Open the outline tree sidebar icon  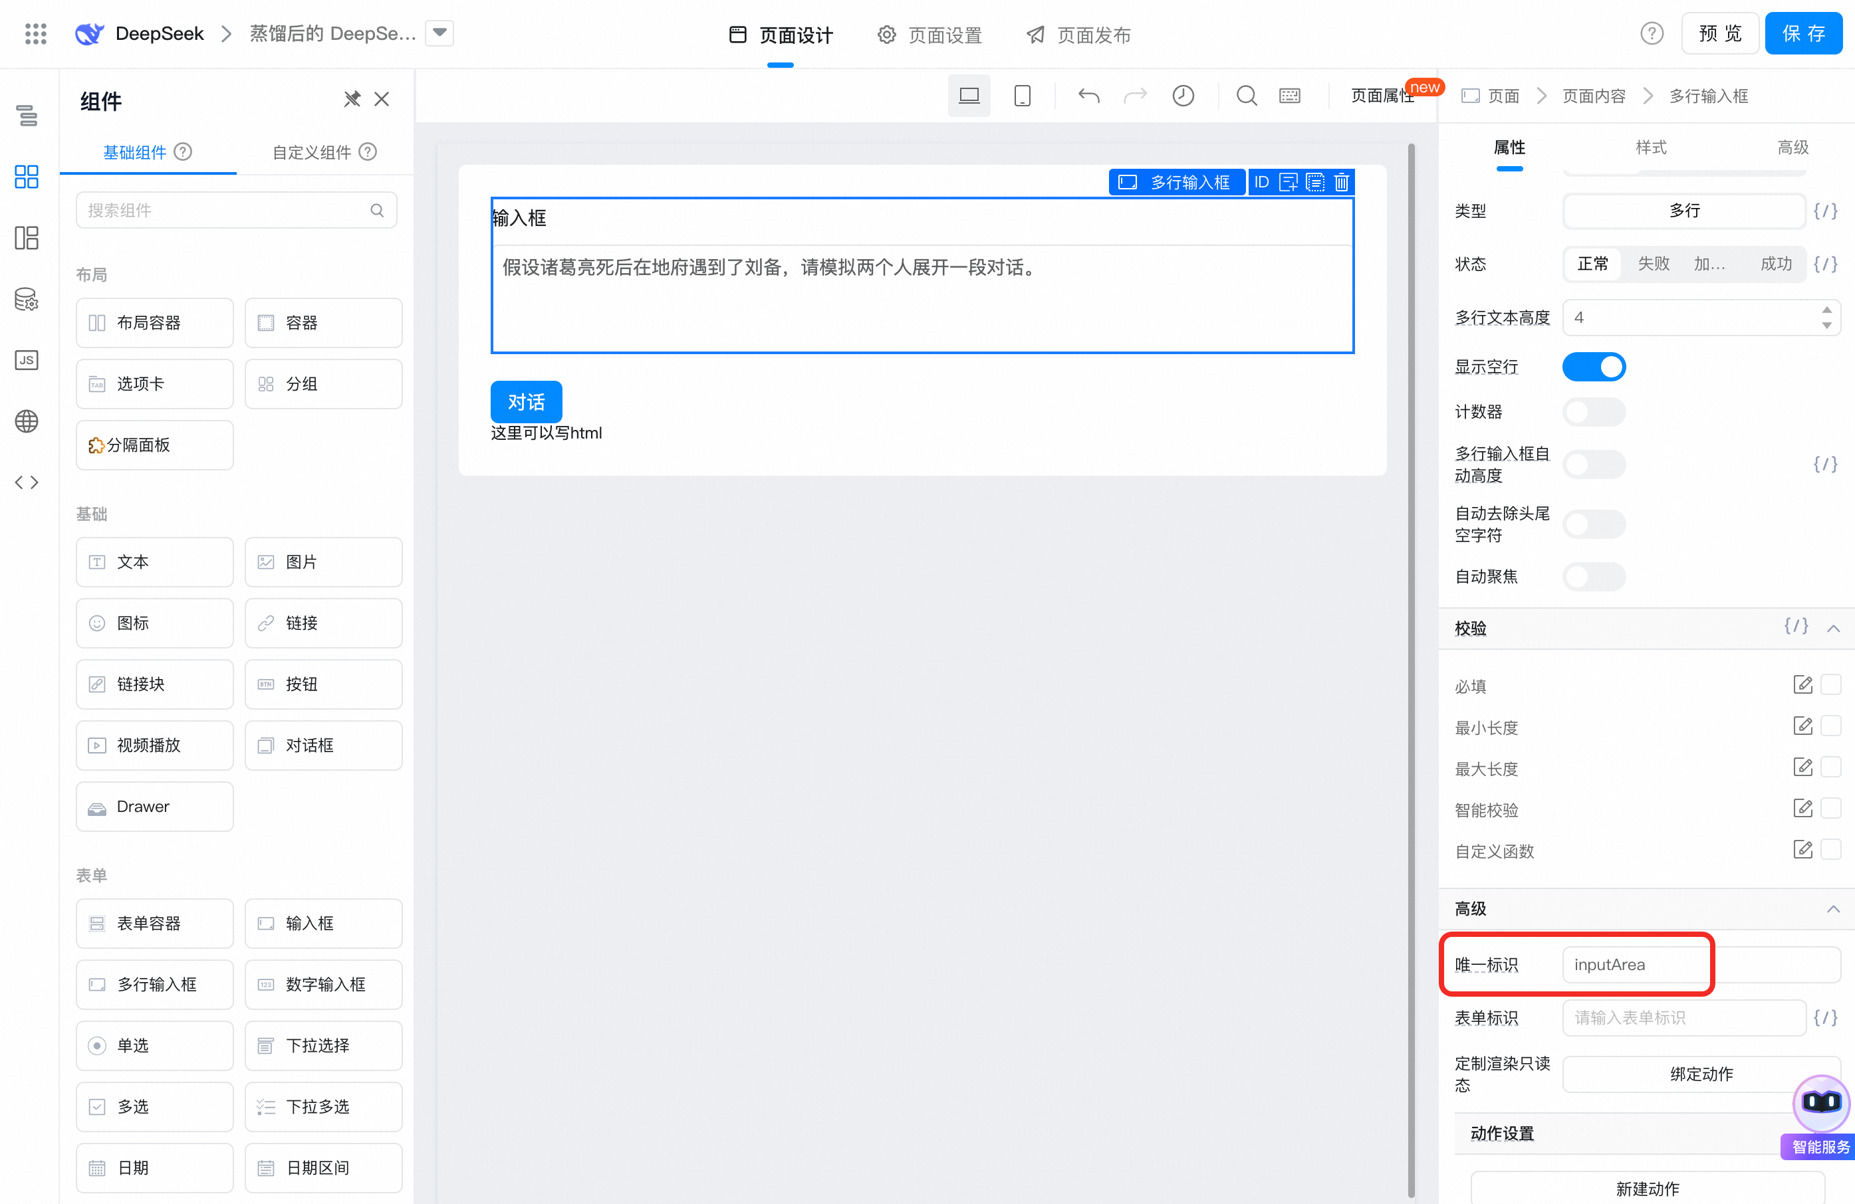[x=27, y=115]
